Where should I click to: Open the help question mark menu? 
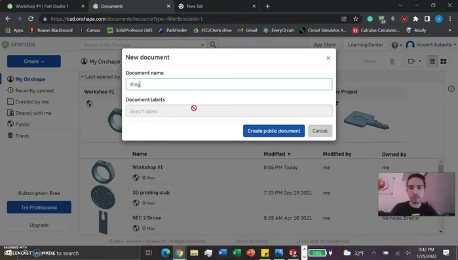tap(396, 45)
